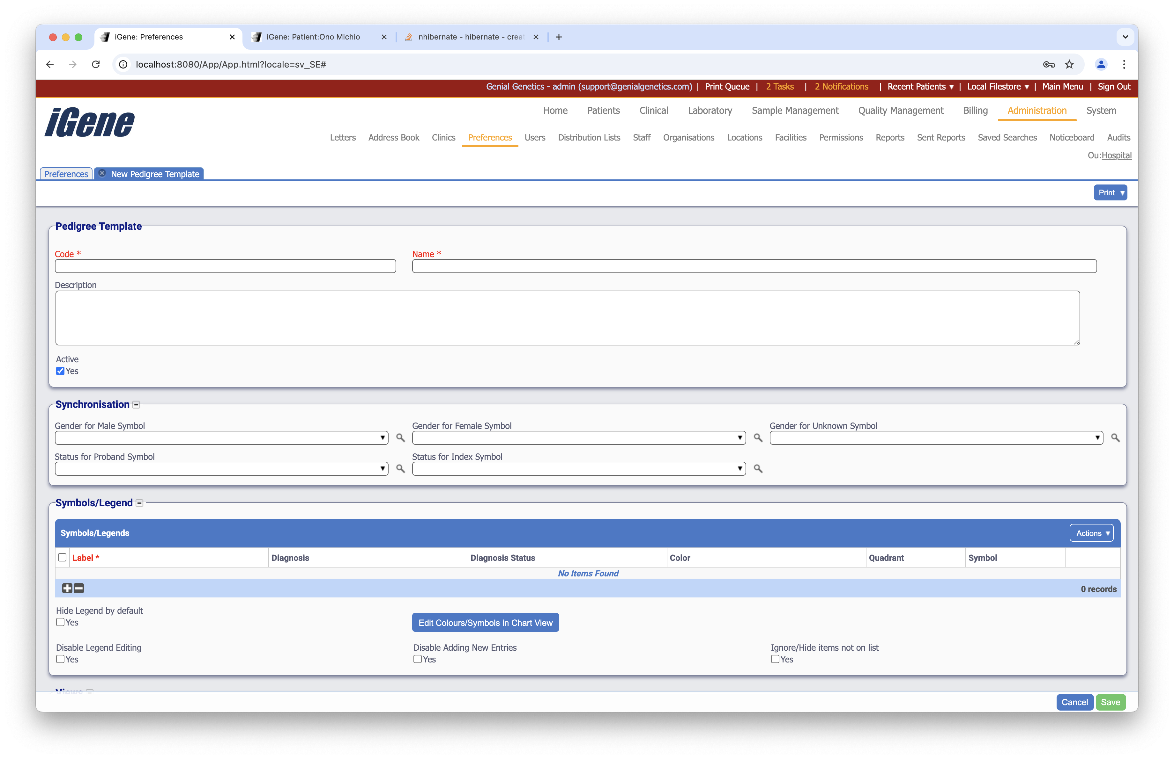Click magnifier beside Gender for Male Symbol

(x=400, y=437)
